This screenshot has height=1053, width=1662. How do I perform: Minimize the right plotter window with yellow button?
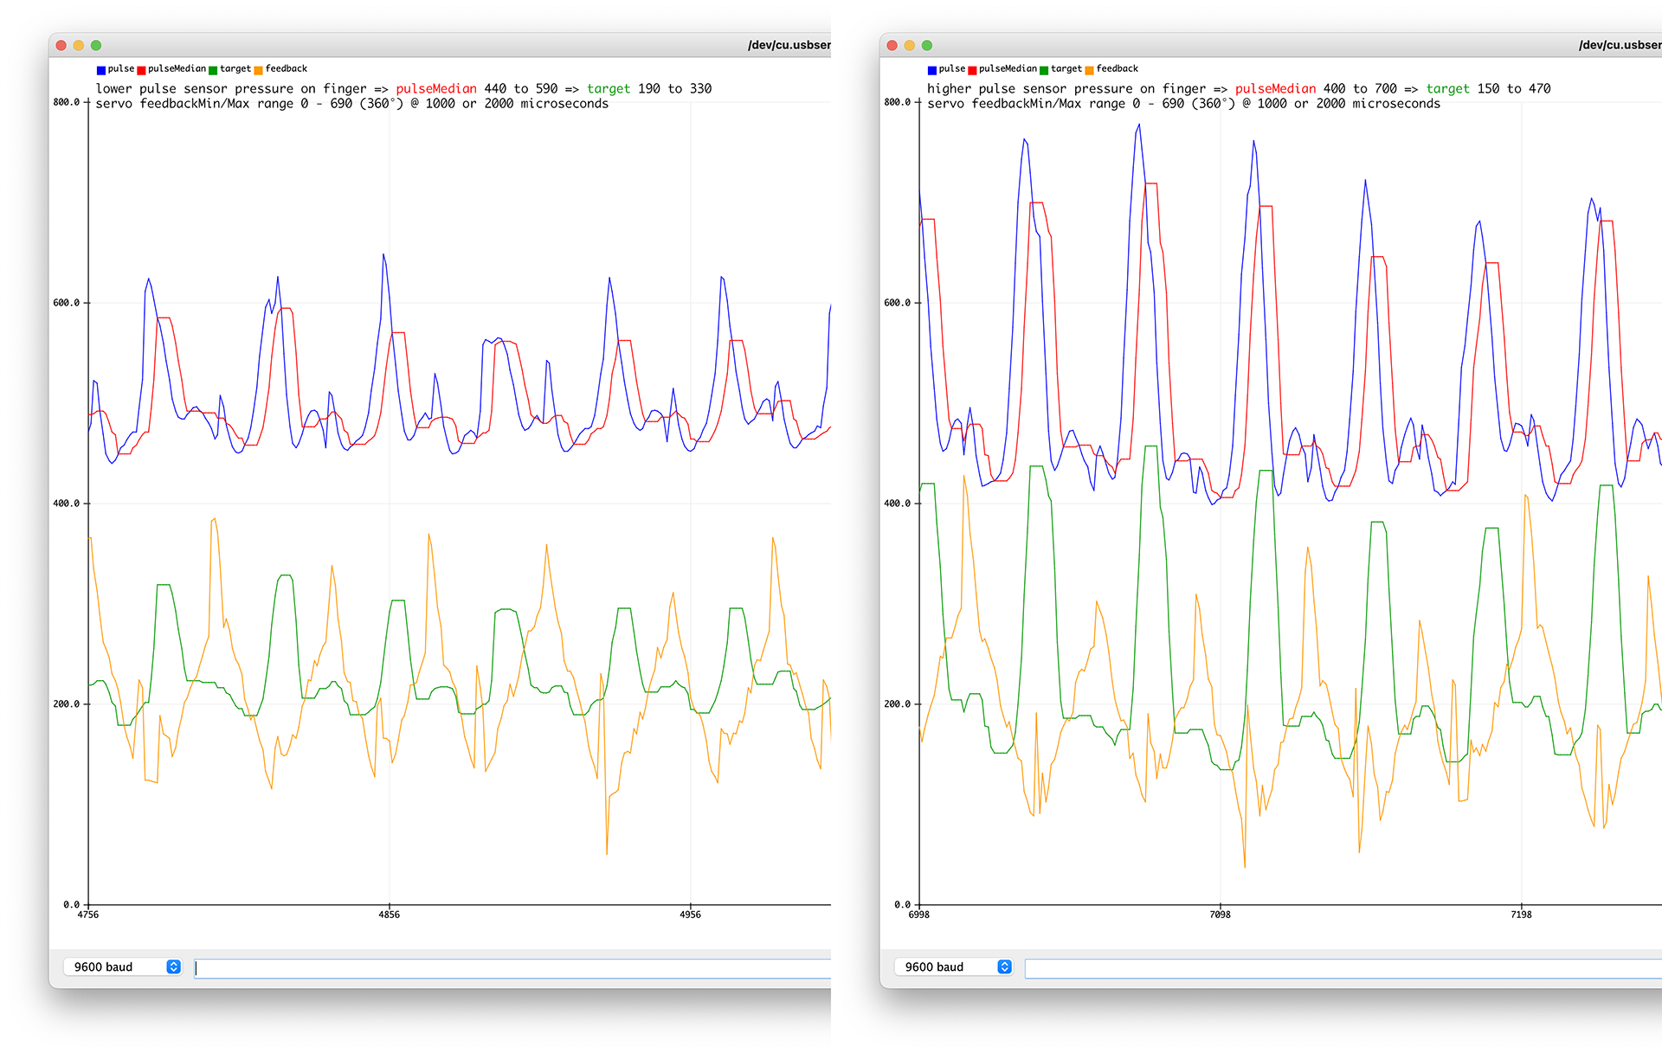tap(910, 45)
